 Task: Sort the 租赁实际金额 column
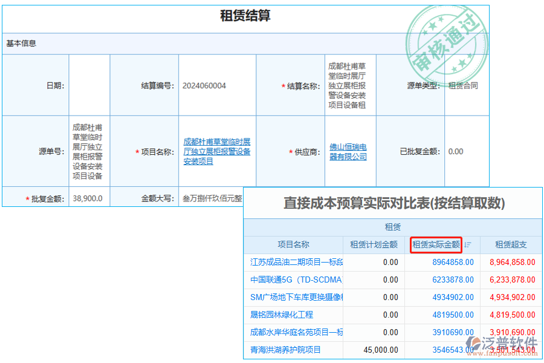coord(436,245)
